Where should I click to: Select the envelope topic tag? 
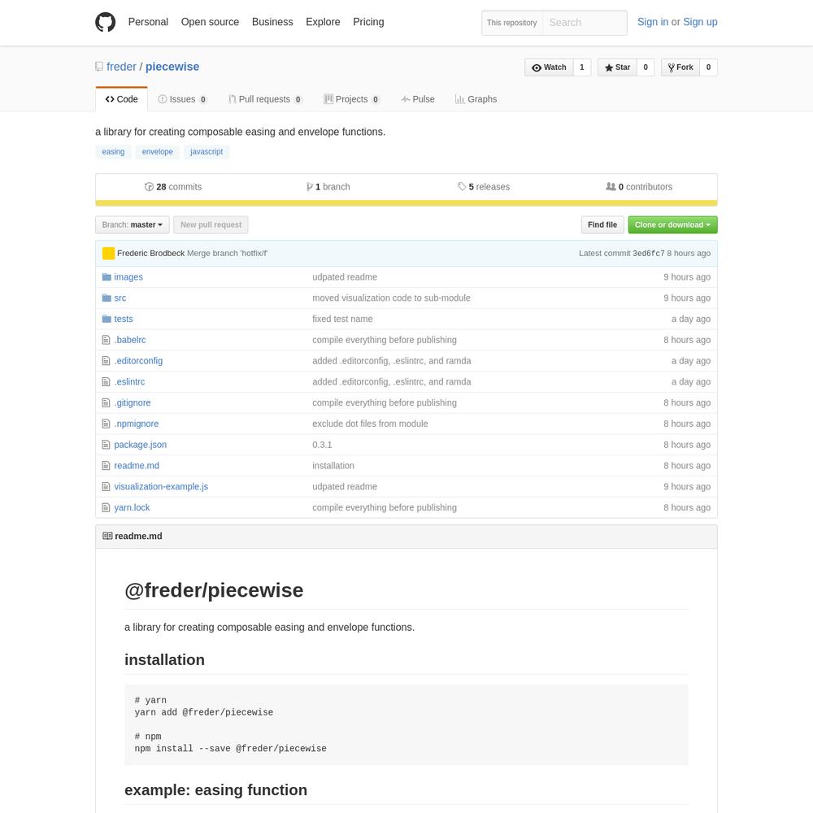pyautogui.click(x=158, y=152)
